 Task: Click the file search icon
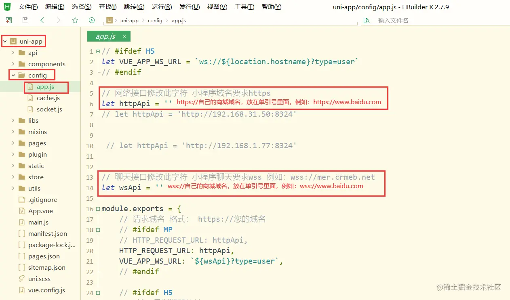[x=367, y=20]
